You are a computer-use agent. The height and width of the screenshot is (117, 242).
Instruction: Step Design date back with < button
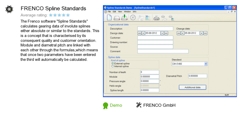pos(143,33)
